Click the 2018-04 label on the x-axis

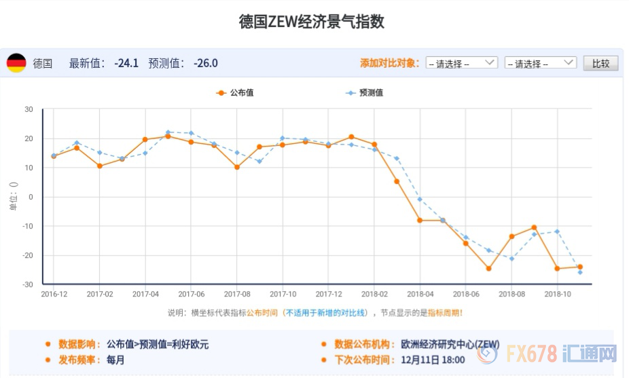tap(420, 294)
